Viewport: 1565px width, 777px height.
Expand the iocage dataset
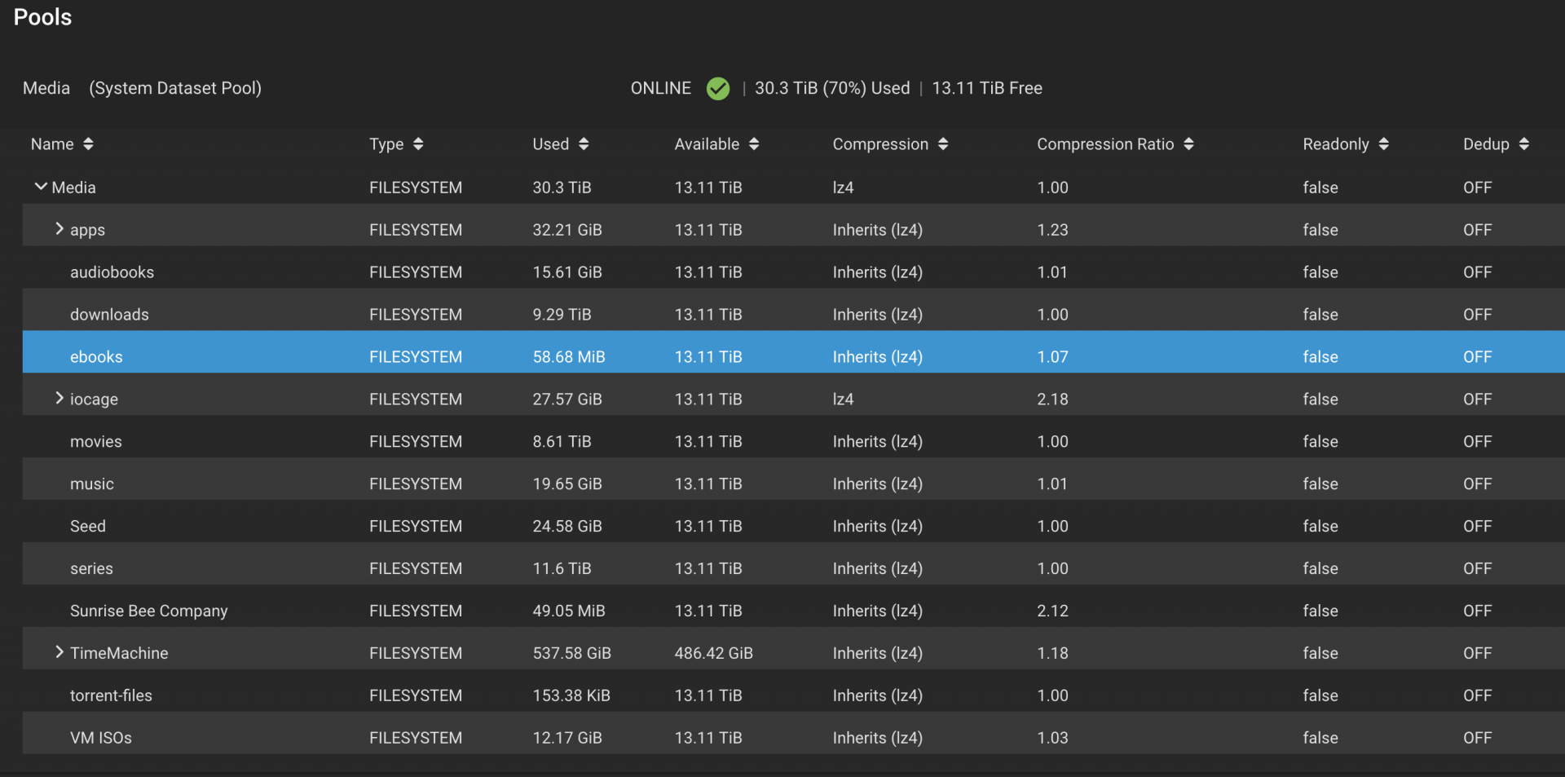tap(60, 399)
